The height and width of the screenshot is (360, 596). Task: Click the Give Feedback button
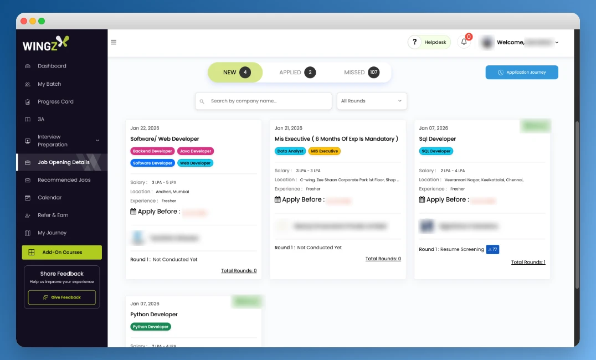coord(61,297)
